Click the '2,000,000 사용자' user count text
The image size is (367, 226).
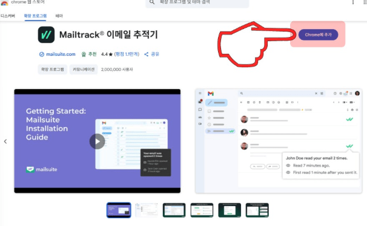117,69
